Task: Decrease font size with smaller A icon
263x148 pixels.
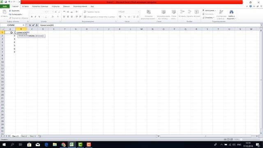Action: tap(59, 12)
